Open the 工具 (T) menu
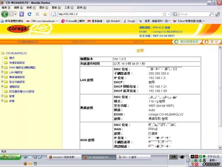 [69, 8]
